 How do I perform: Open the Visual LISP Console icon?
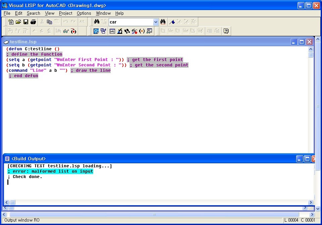pos(112,31)
